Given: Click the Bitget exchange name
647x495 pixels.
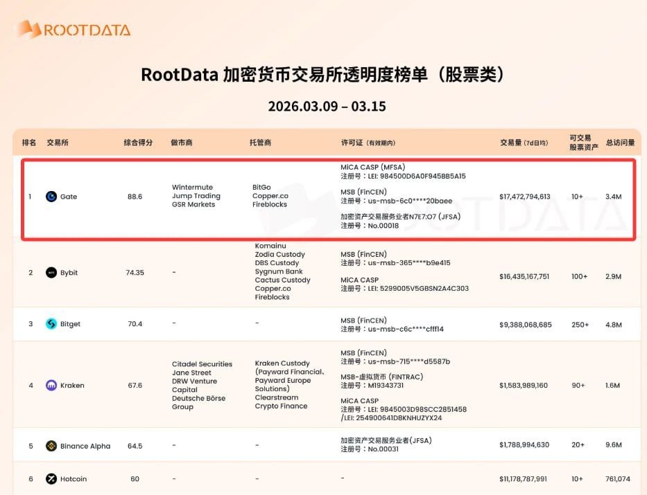Looking at the screenshot, I should point(70,324).
